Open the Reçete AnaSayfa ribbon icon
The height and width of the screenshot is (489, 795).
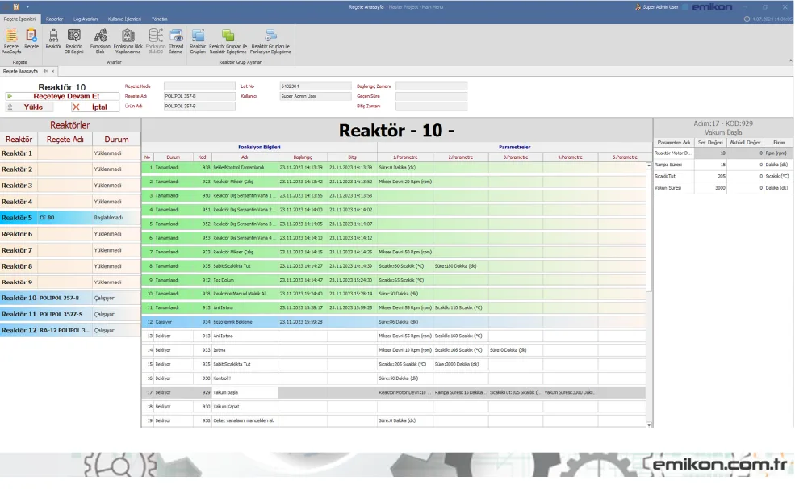click(11, 41)
